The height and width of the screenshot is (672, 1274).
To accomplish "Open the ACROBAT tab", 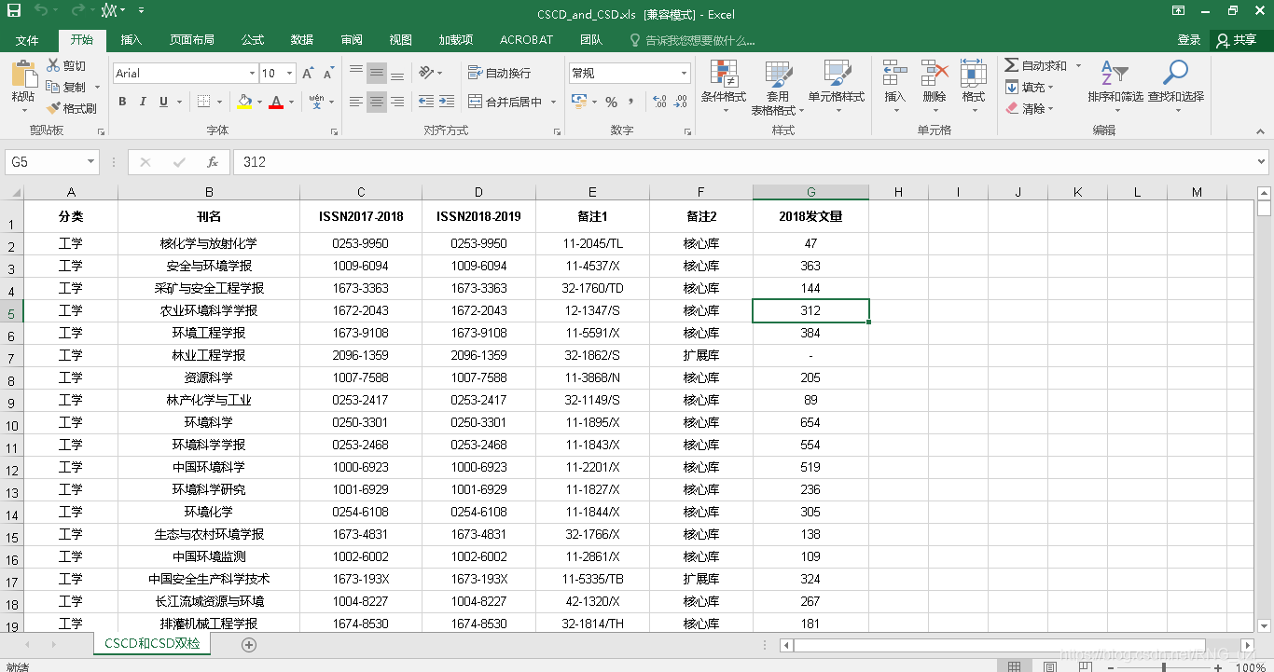I will 526,40.
